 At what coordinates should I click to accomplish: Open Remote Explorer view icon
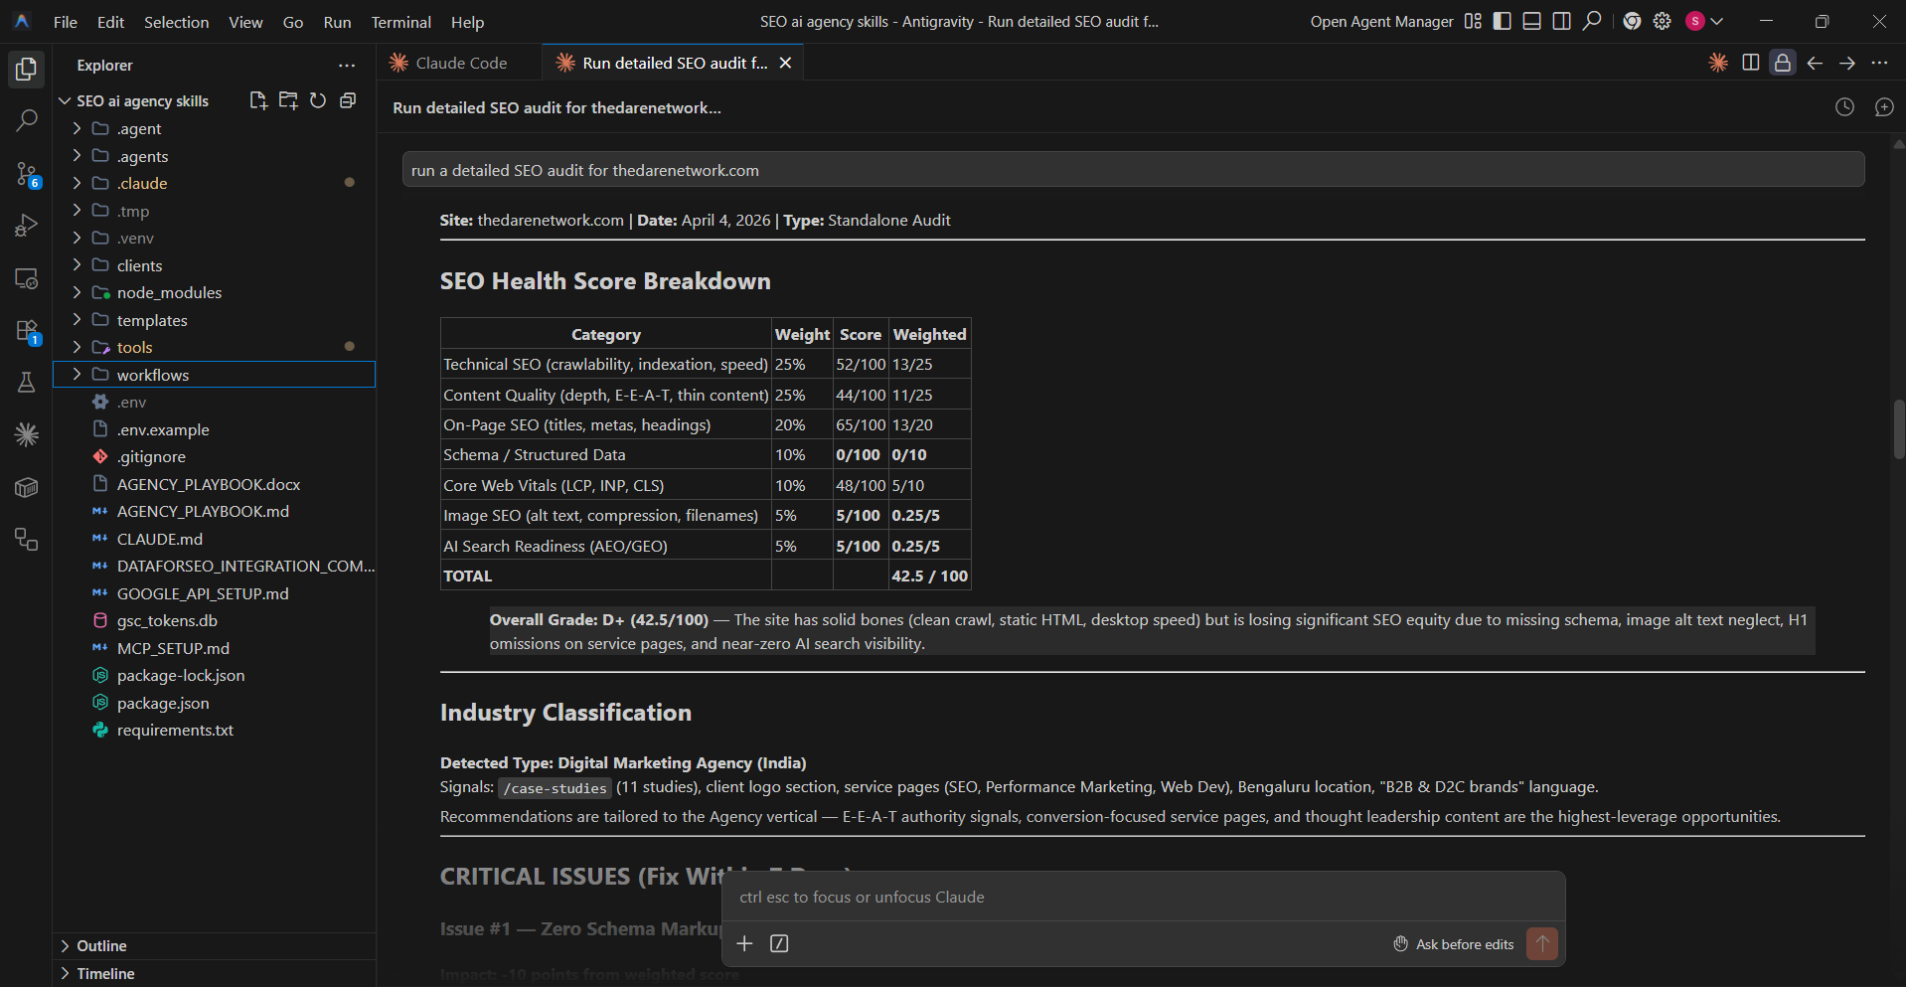27,278
